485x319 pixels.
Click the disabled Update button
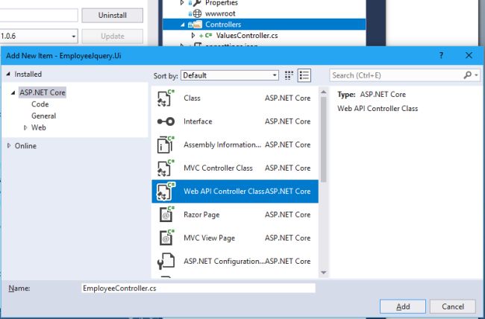(x=112, y=37)
